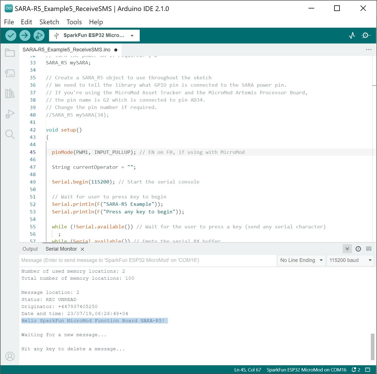The width and height of the screenshot is (377, 374).
Task: Click the 'Message location: 2' output line
Action: [x=50, y=292]
